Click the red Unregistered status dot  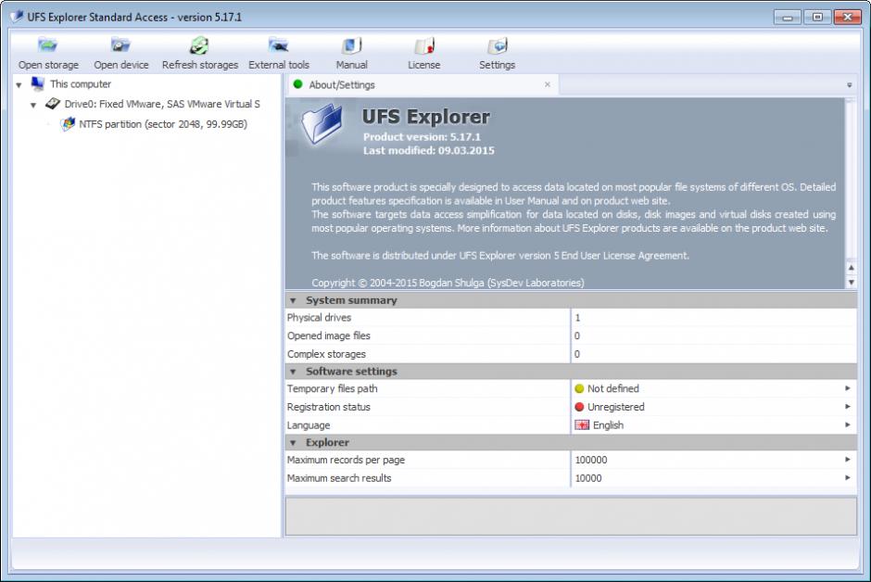point(579,407)
